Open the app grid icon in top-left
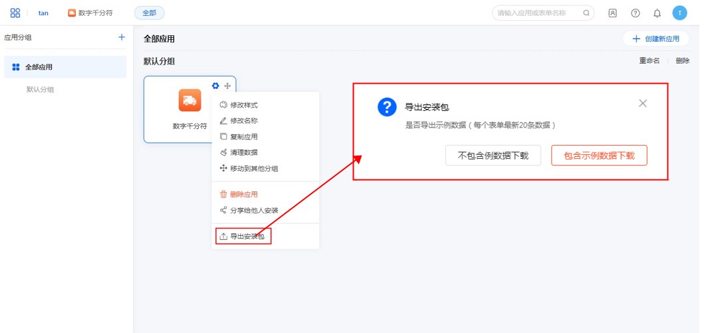Viewport: 704px width, 333px height. pos(15,13)
